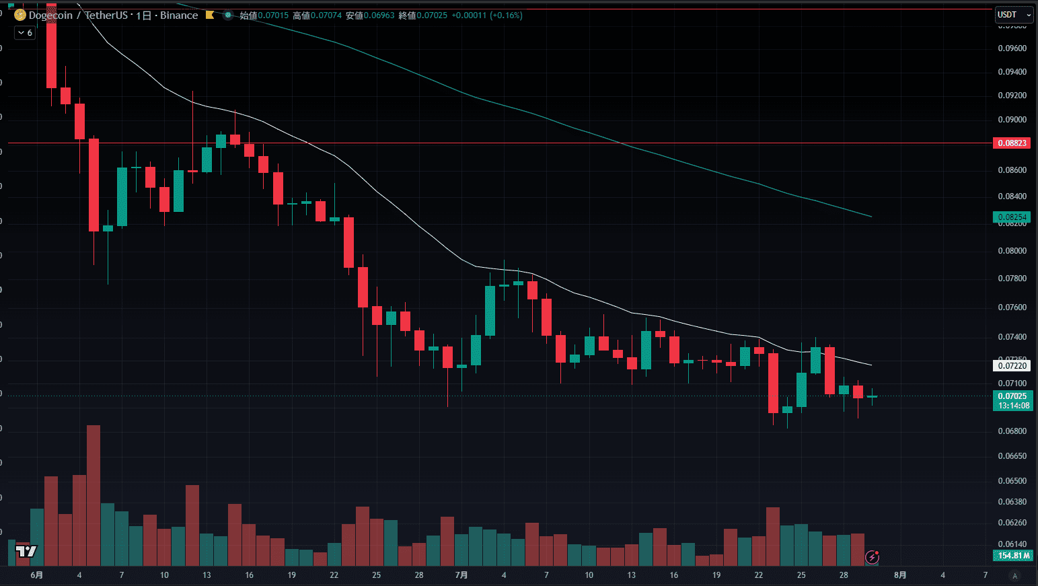Click the current price label 0.07025
1038x586 pixels.
pos(1012,396)
